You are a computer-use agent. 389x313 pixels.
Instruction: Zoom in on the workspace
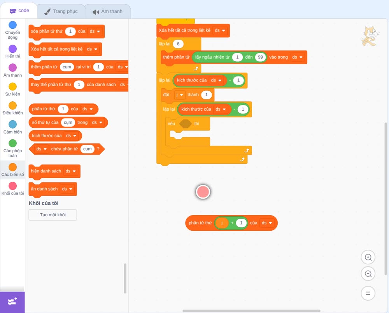pyautogui.click(x=368, y=257)
